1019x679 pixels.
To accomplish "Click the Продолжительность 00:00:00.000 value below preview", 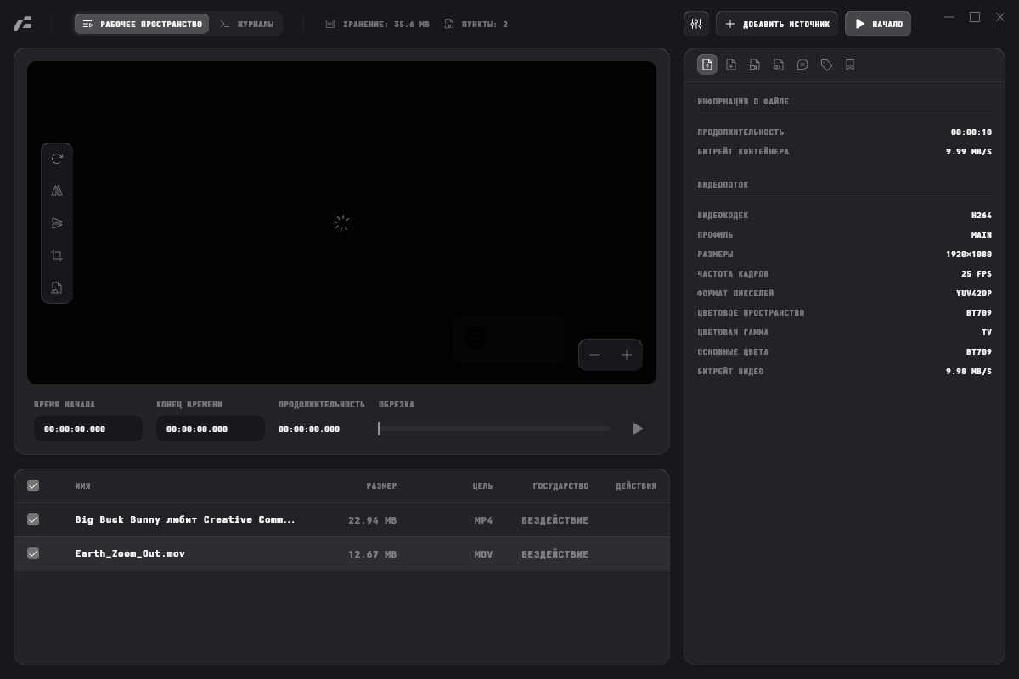I will pyautogui.click(x=309, y=429).
